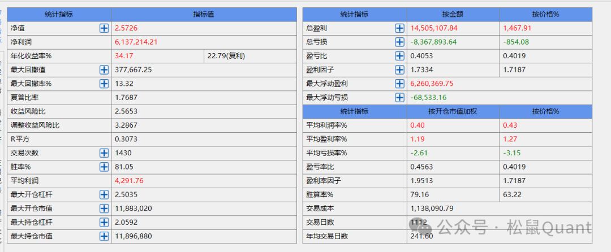The image size is (611, 252).
Task: Select the 平均亏损率% price value -3.15
Action: click(x=511, y=153)
